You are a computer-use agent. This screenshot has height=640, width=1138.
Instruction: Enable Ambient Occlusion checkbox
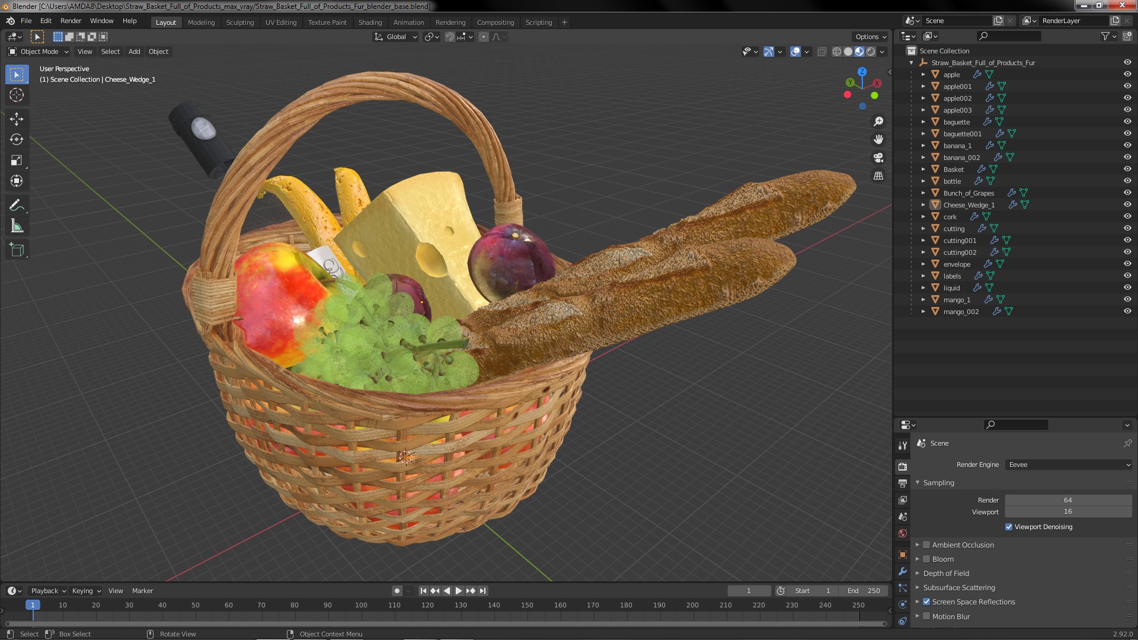coord(926,545)
